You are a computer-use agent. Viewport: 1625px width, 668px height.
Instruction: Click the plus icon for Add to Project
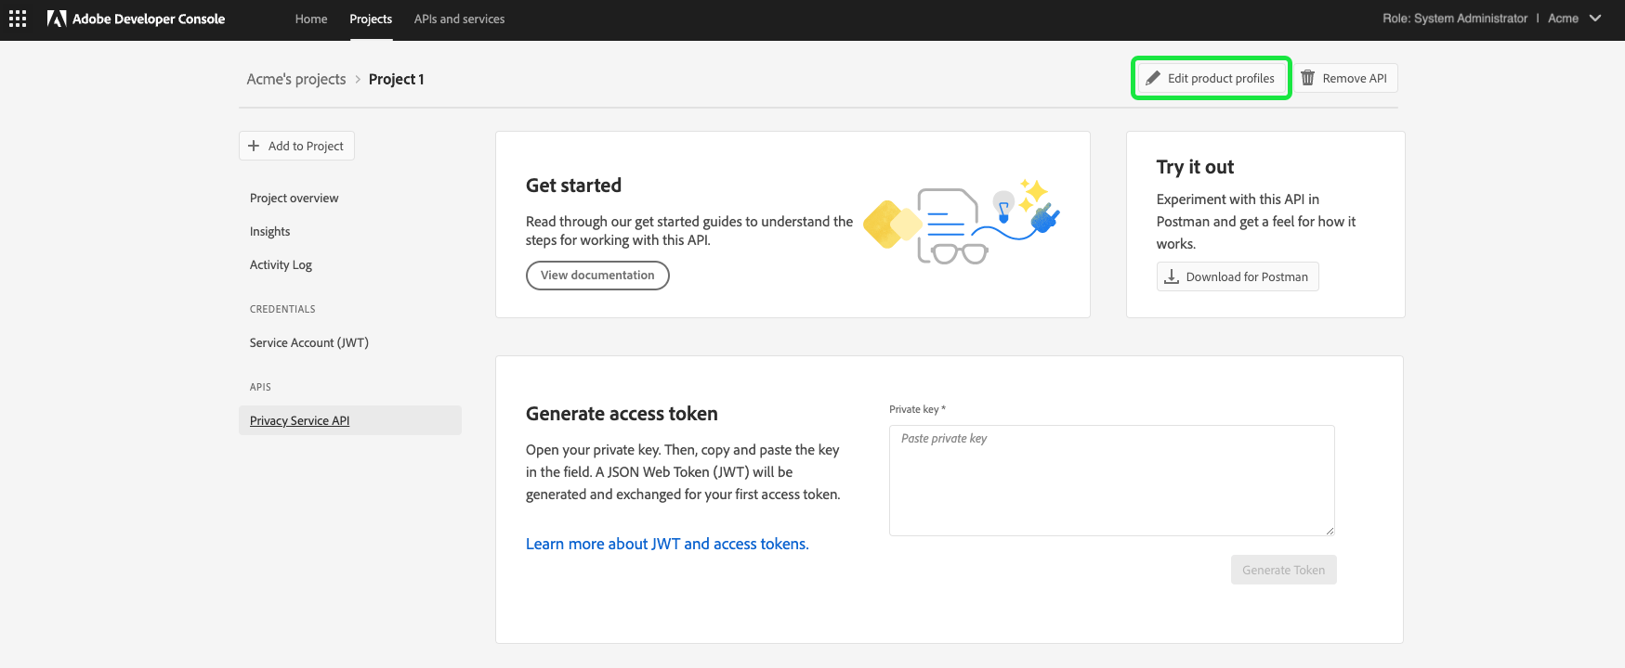(x=254, y=146)
